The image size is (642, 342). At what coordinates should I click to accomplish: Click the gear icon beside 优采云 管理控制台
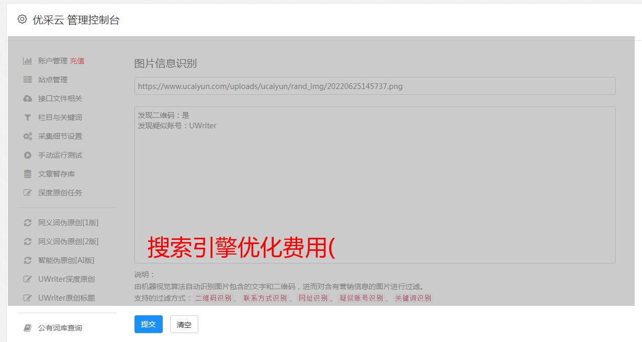(22, 19)
